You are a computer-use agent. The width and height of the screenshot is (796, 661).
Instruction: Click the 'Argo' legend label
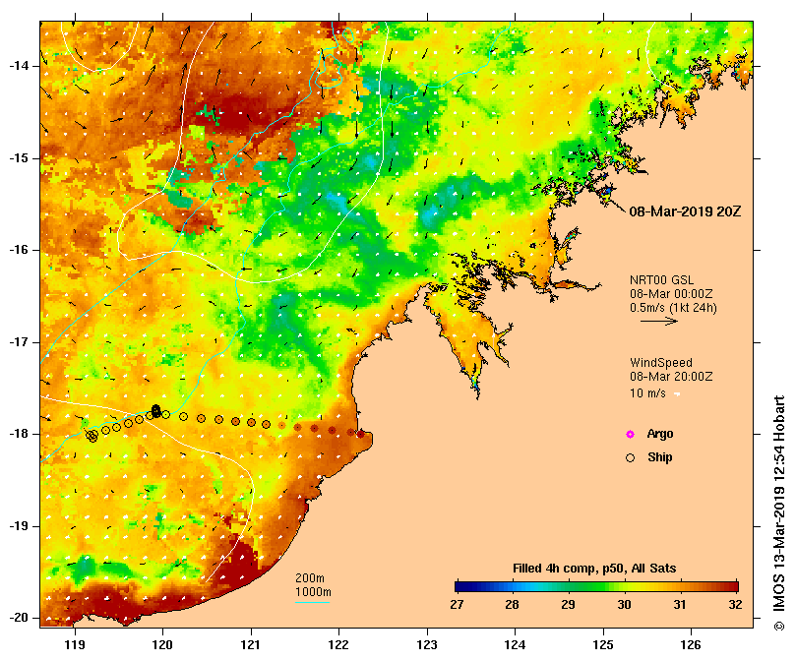[x=660, y=434]
